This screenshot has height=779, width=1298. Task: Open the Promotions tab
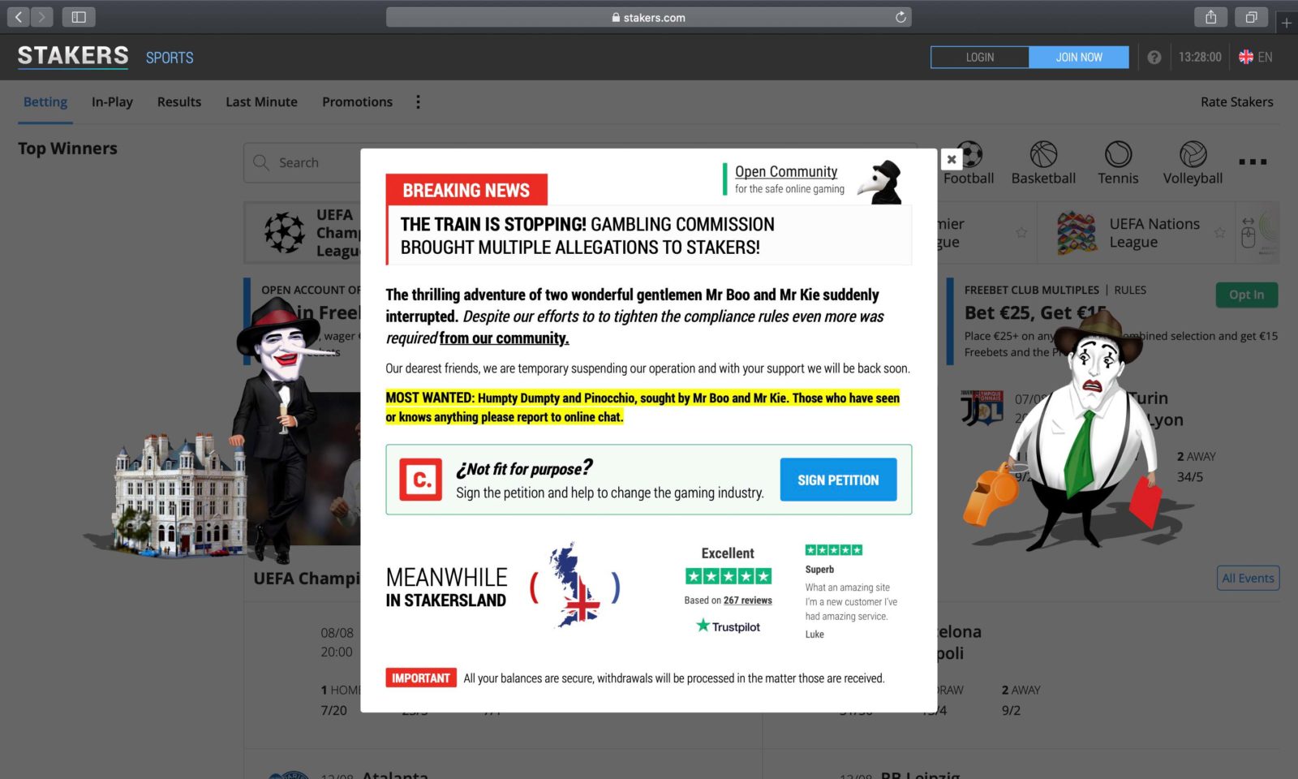point(357,101)
